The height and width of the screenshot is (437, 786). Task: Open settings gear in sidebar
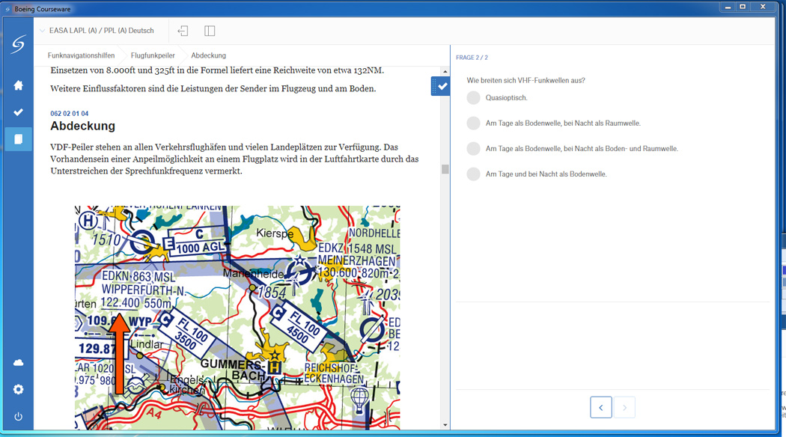pos(18,389)
